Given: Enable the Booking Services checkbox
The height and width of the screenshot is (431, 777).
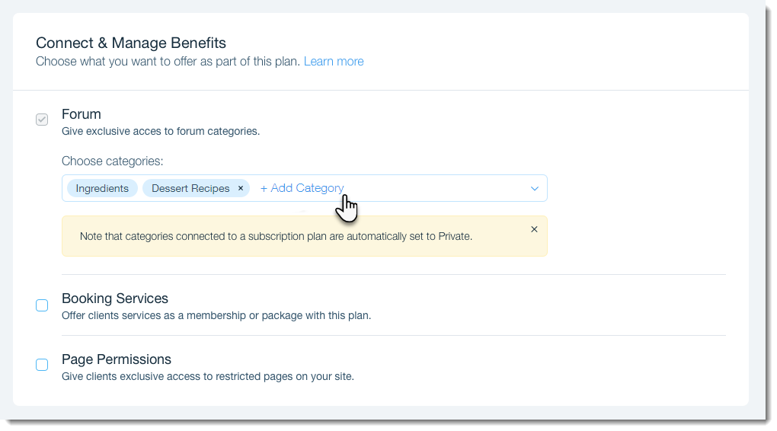Looking at the screenshot, I should tap(42, 305).
